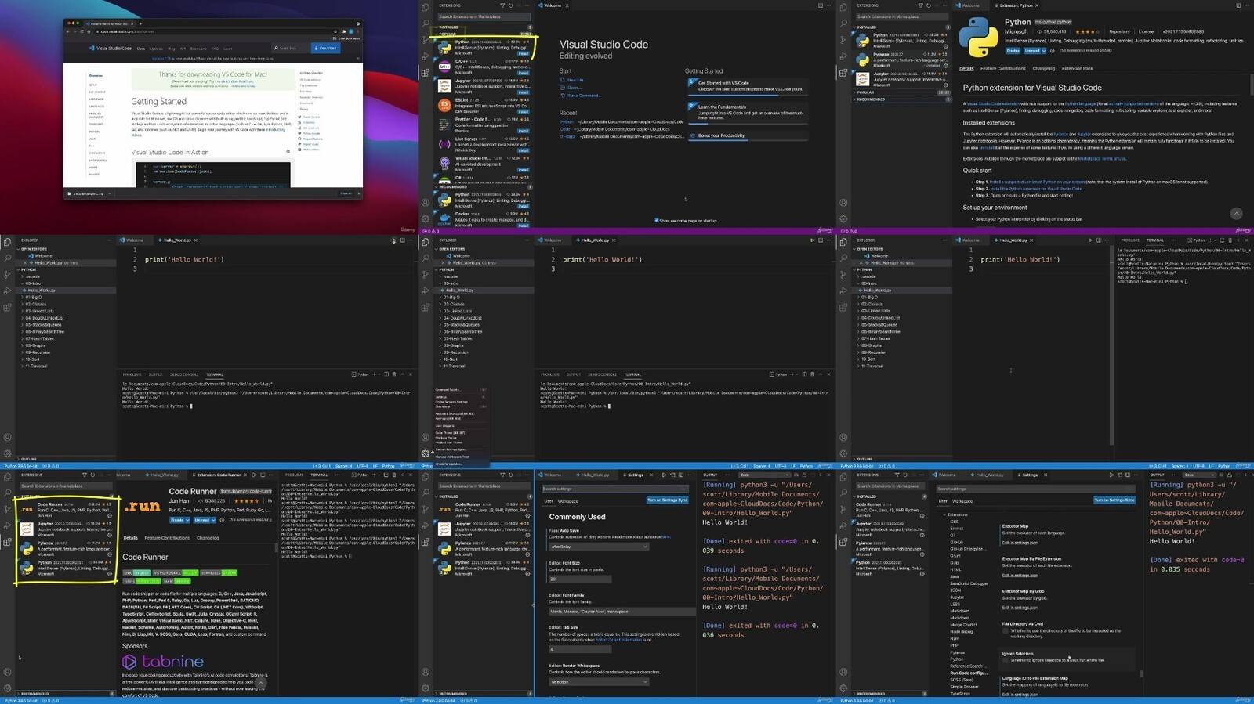Collapse 'Extensions' group in settings tree
The width and height of the screenshot is (1254, 704).
click(x=957, y=514)
